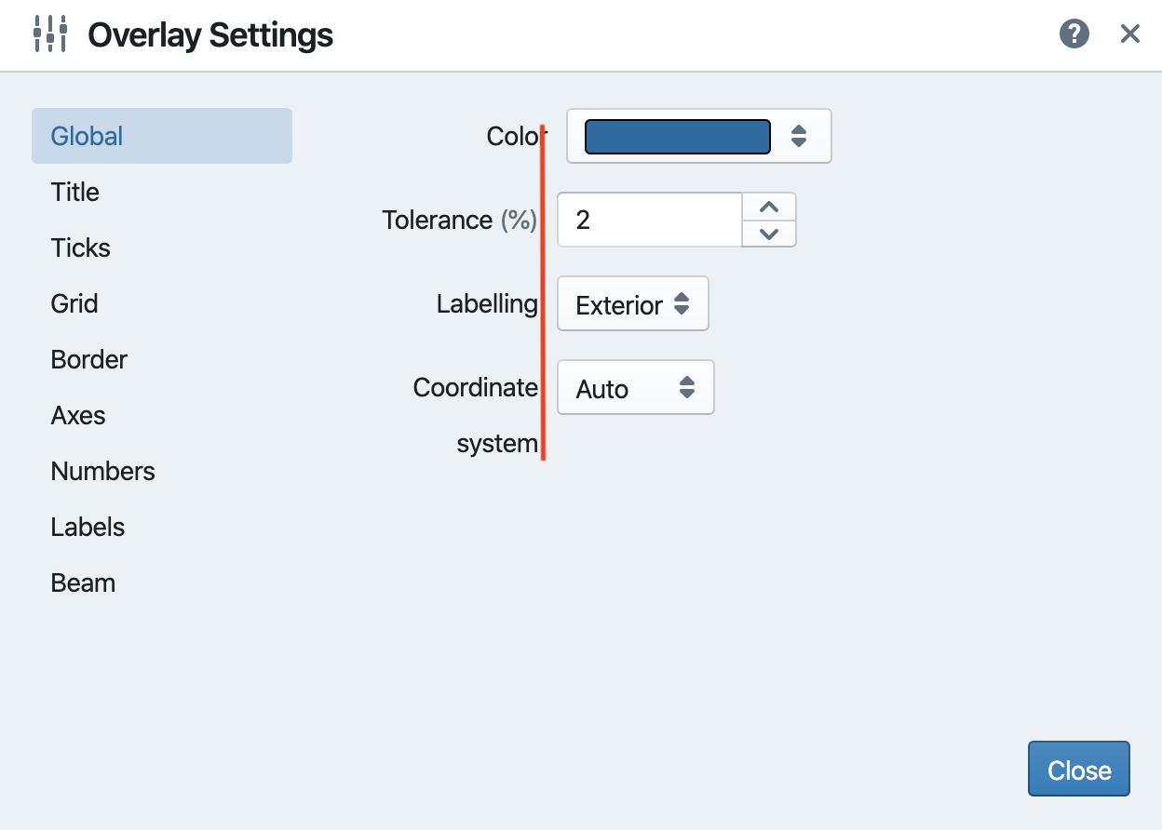
Task: Click the Close button
Action: [x=1078, y=769]
